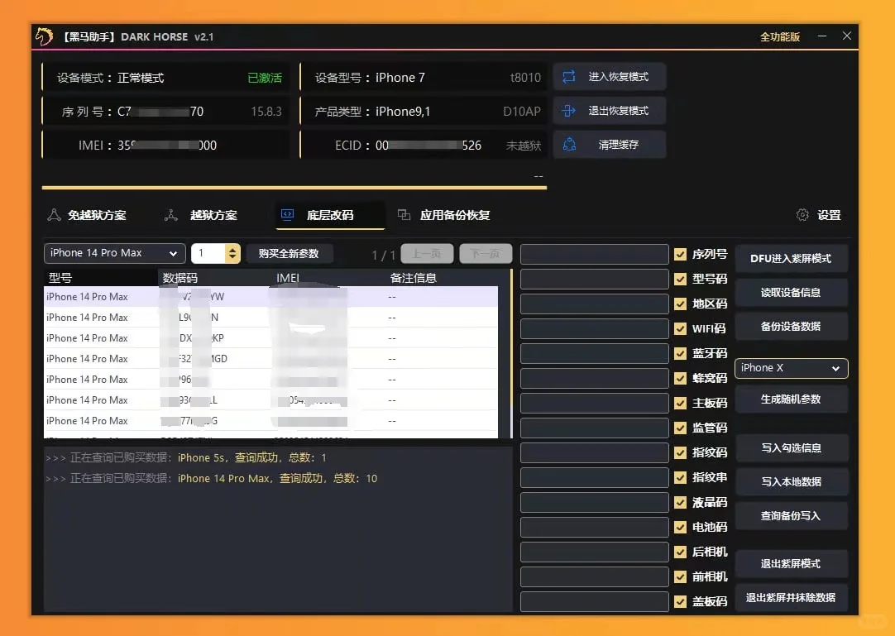Open 设置 settings
The image size is (895, 636).
click(819, 215)
